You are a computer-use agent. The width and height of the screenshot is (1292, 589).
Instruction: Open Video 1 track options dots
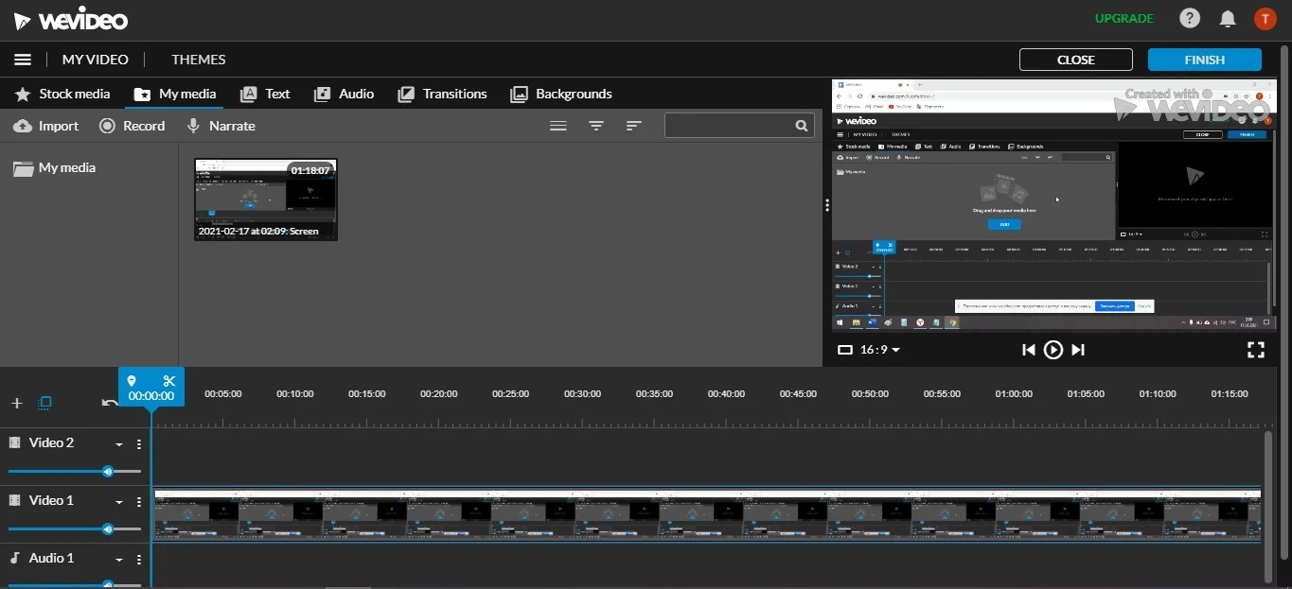(x=139, y=501)
